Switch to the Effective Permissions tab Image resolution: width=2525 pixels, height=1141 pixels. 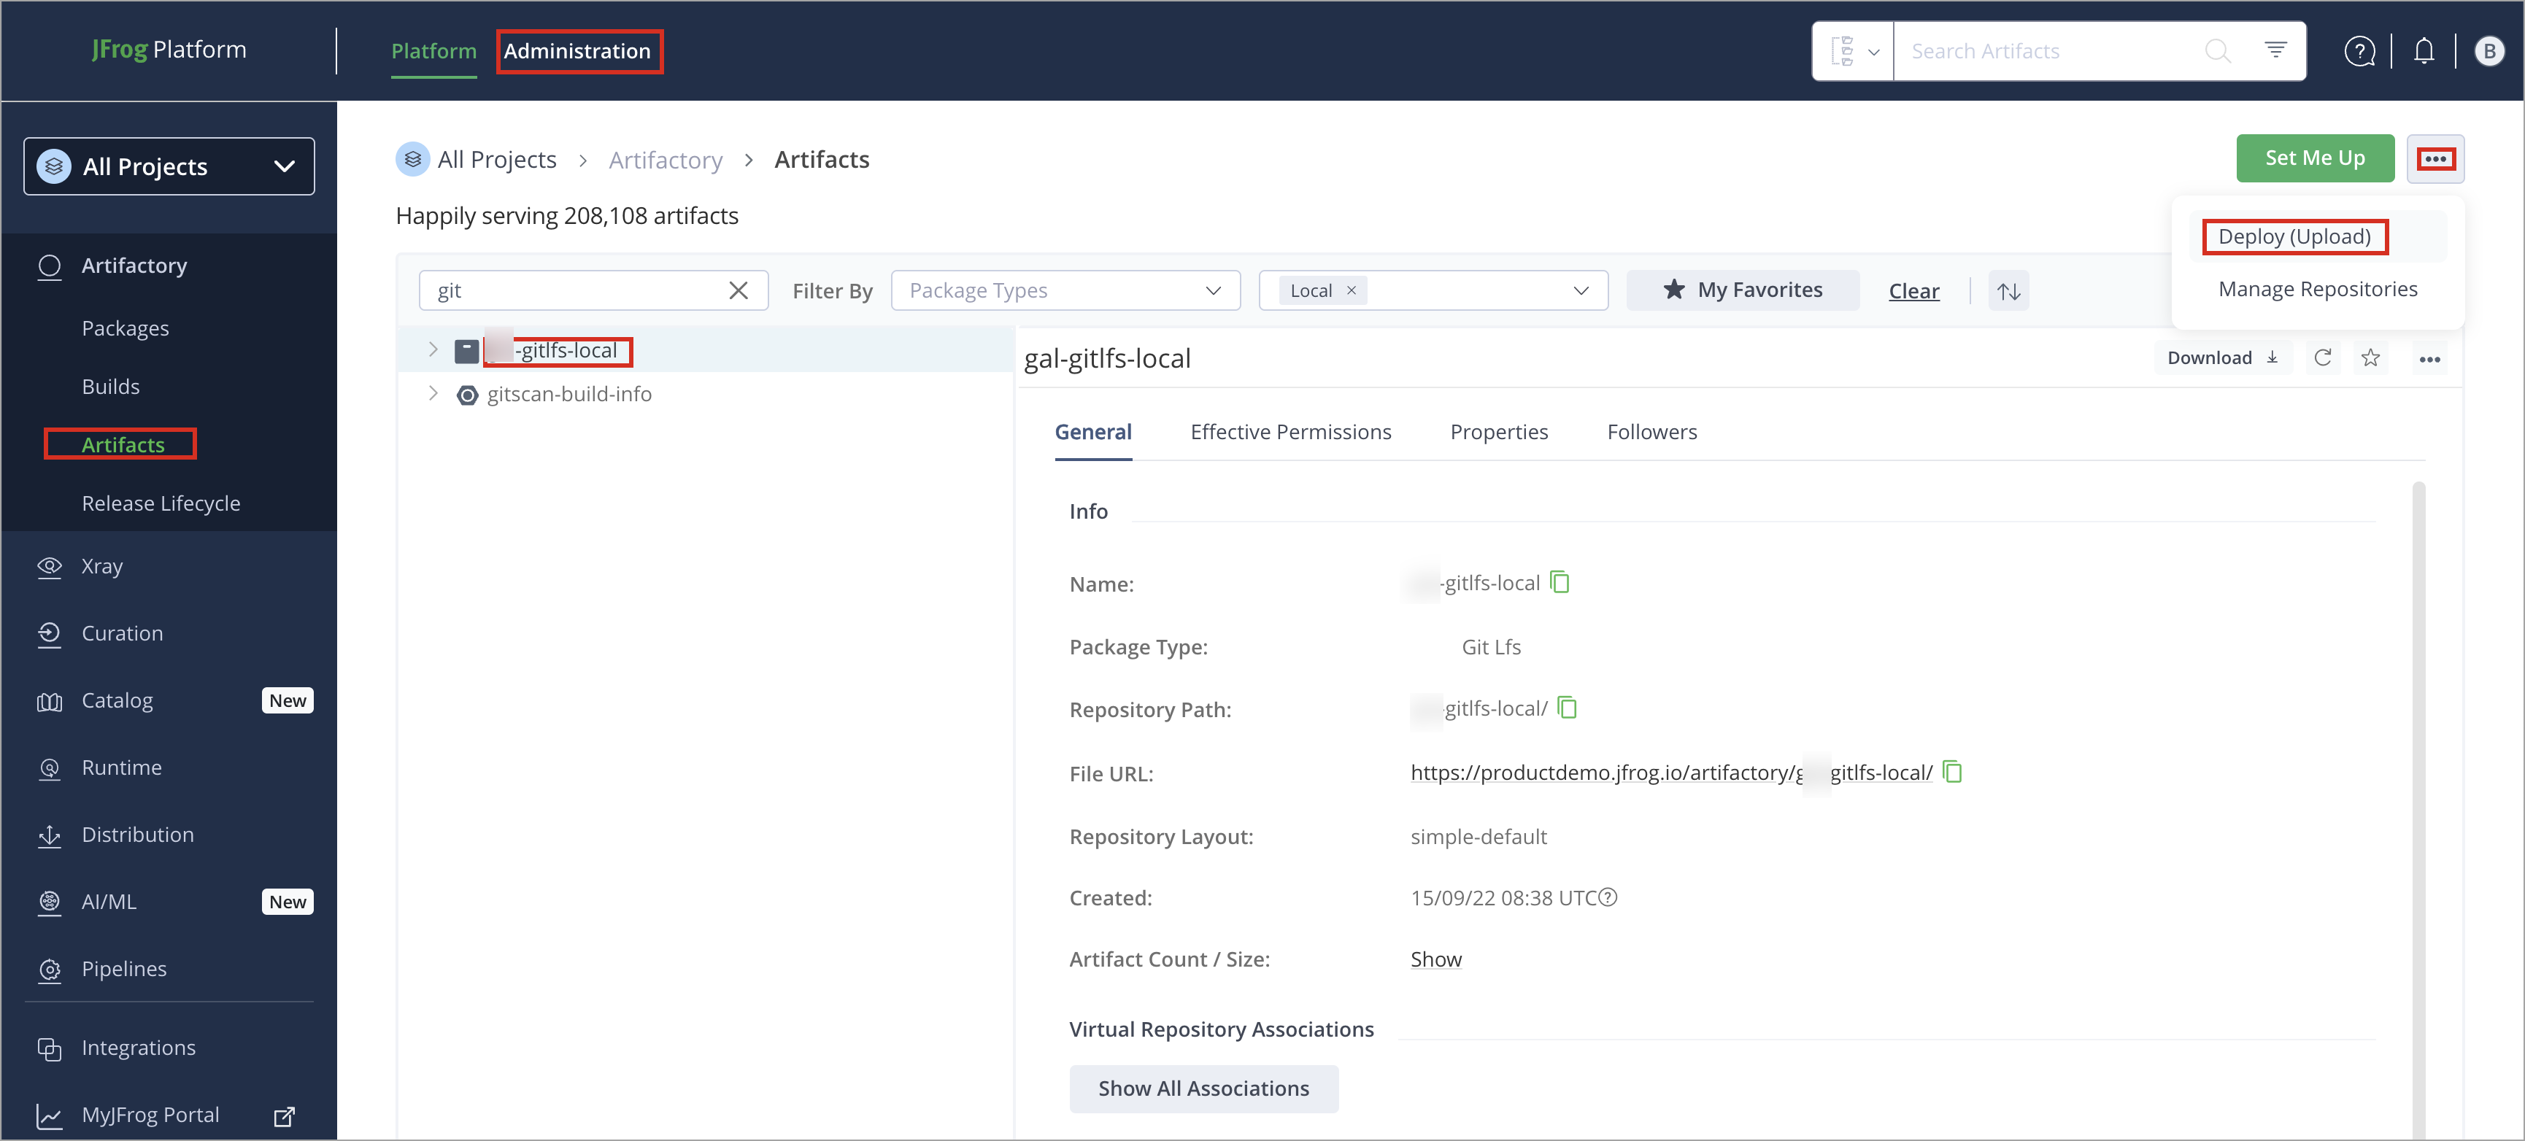[1291, 431]
